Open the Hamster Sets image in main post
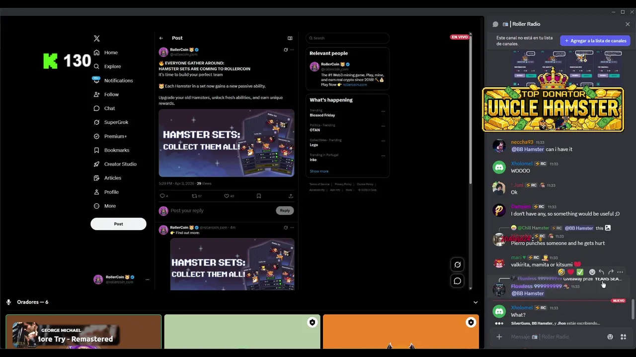636x357 pixels. [x=227, y=143]
